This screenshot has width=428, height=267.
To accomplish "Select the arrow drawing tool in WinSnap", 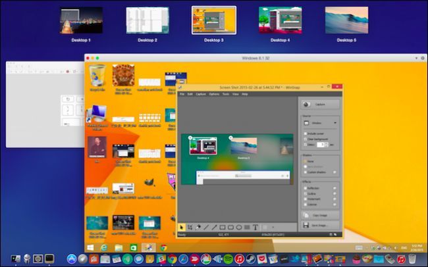I will point(214,227).
